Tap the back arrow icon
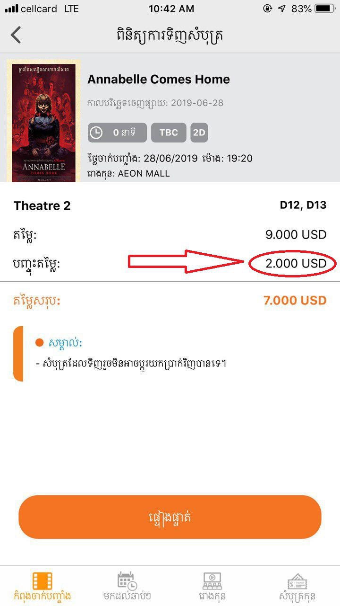 click(x=16, y=35)
